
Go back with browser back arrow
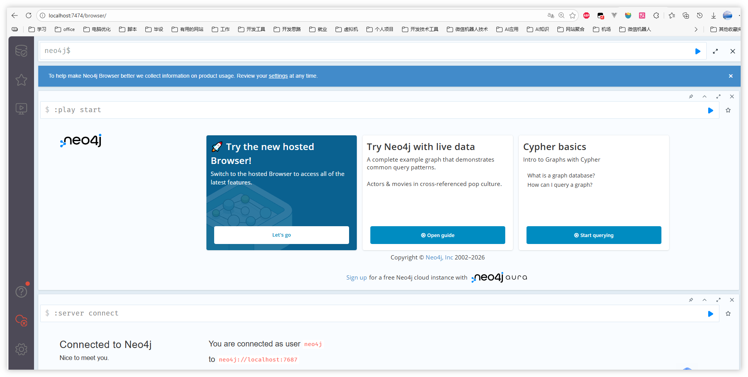[15, 15]
